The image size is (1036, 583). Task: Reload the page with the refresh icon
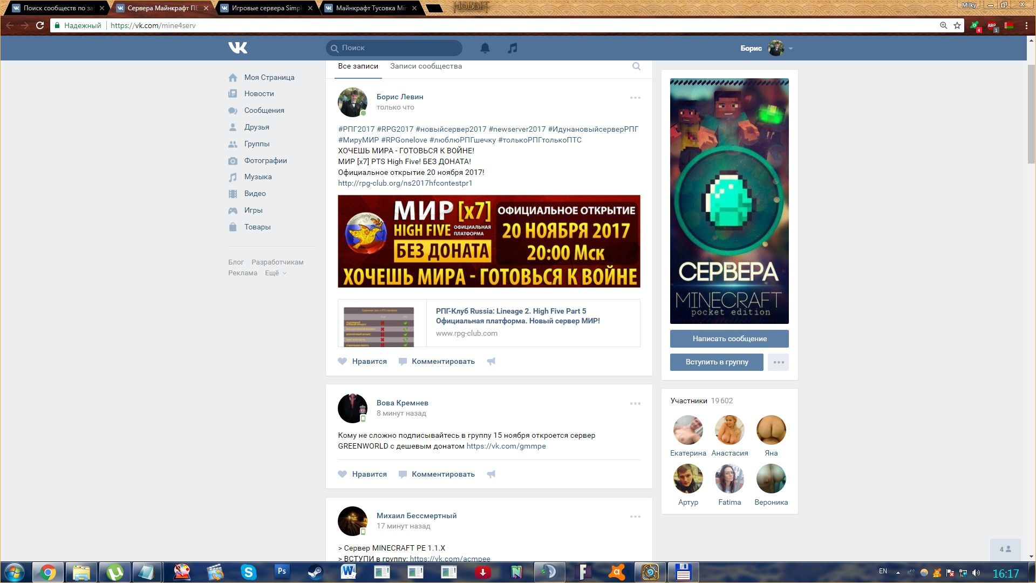(x=40, y=25)
